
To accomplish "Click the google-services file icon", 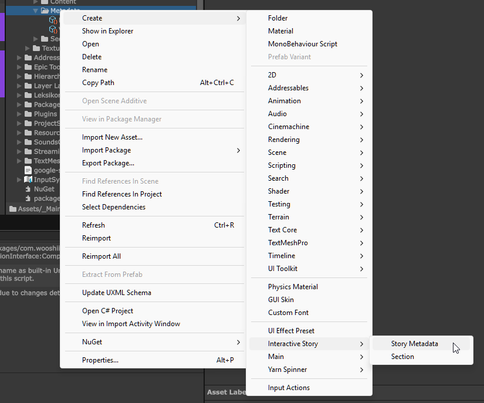I will click(x=28, y=170).
